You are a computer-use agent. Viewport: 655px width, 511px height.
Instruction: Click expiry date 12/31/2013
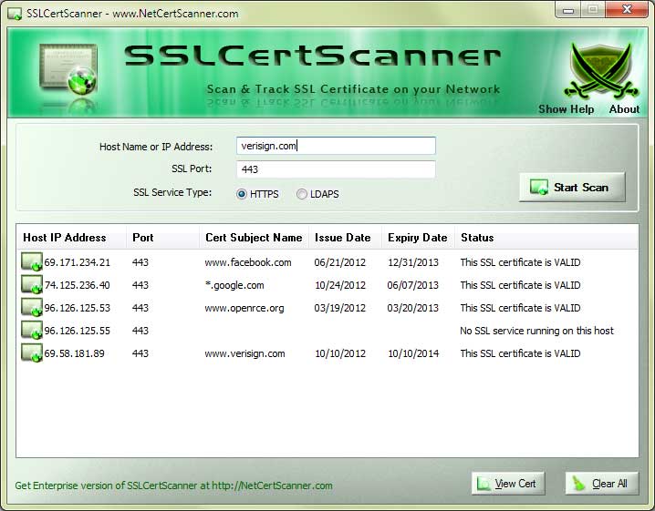(413, 262)
